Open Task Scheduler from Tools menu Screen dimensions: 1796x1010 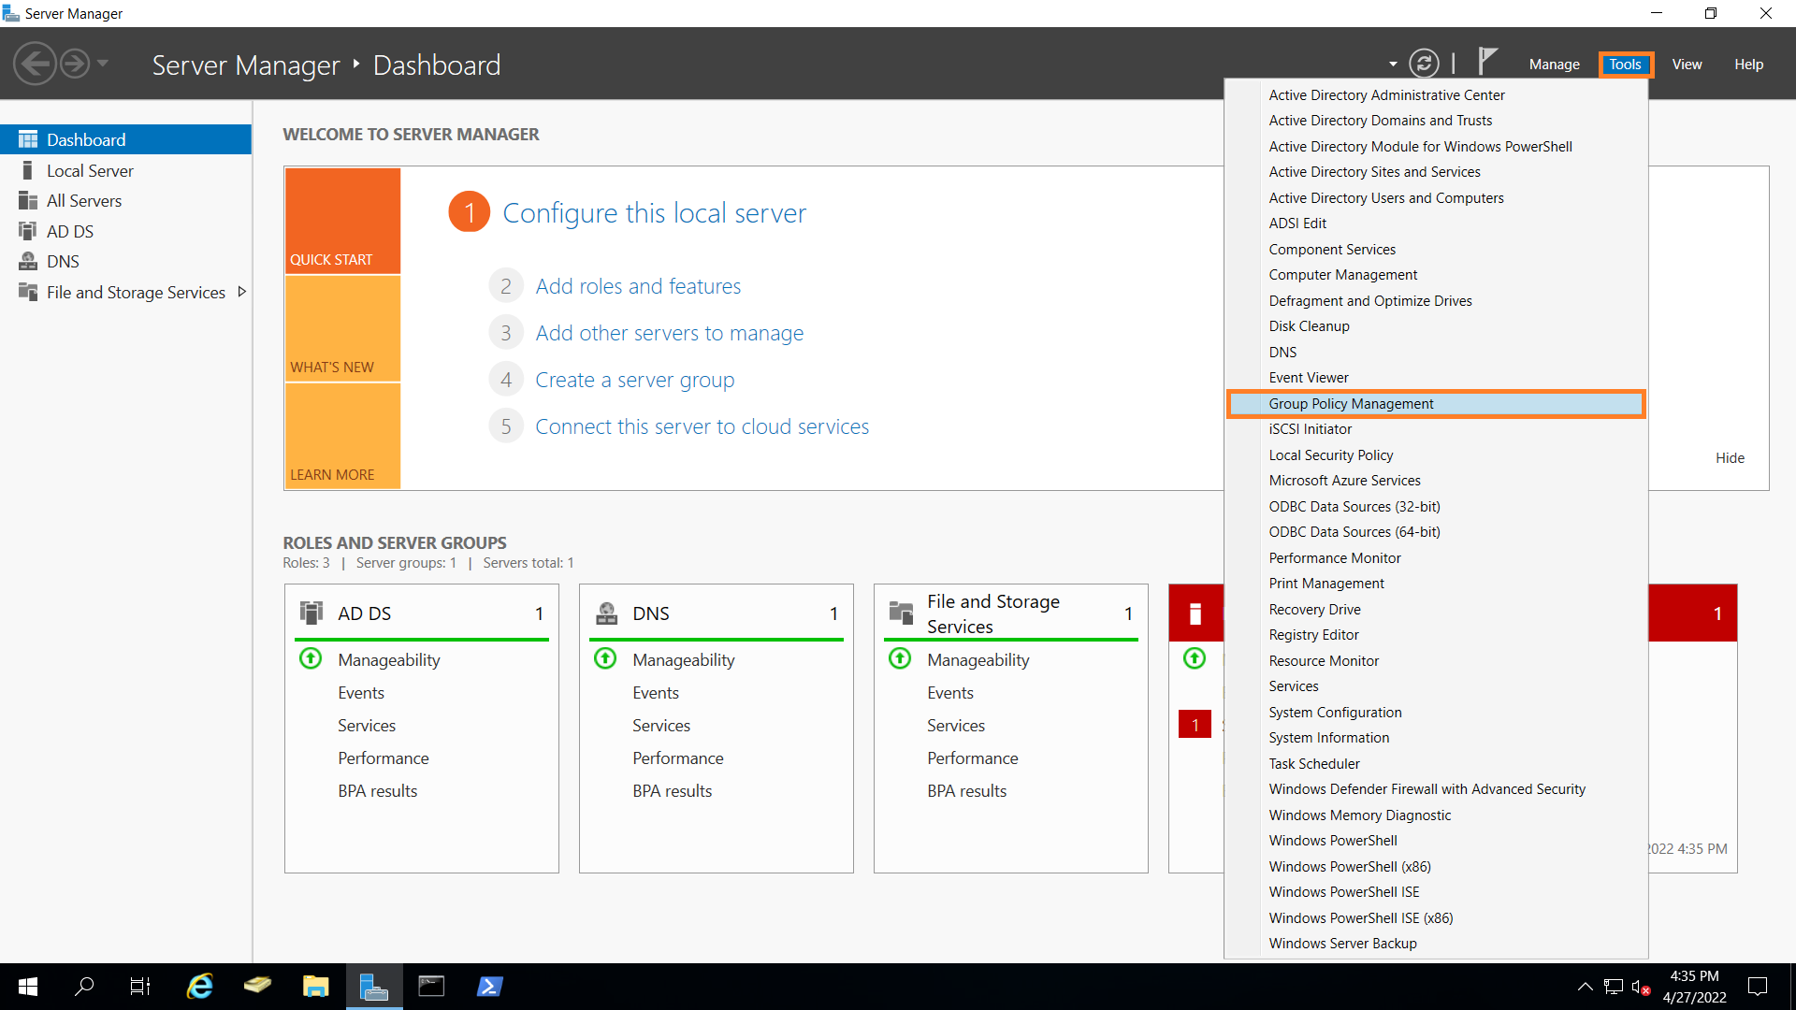pyautogui.click(x=1314, y=763)
